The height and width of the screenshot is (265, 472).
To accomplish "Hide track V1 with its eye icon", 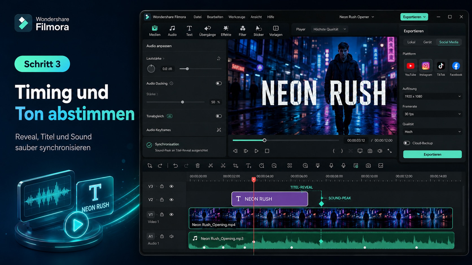I will (171, 215).
